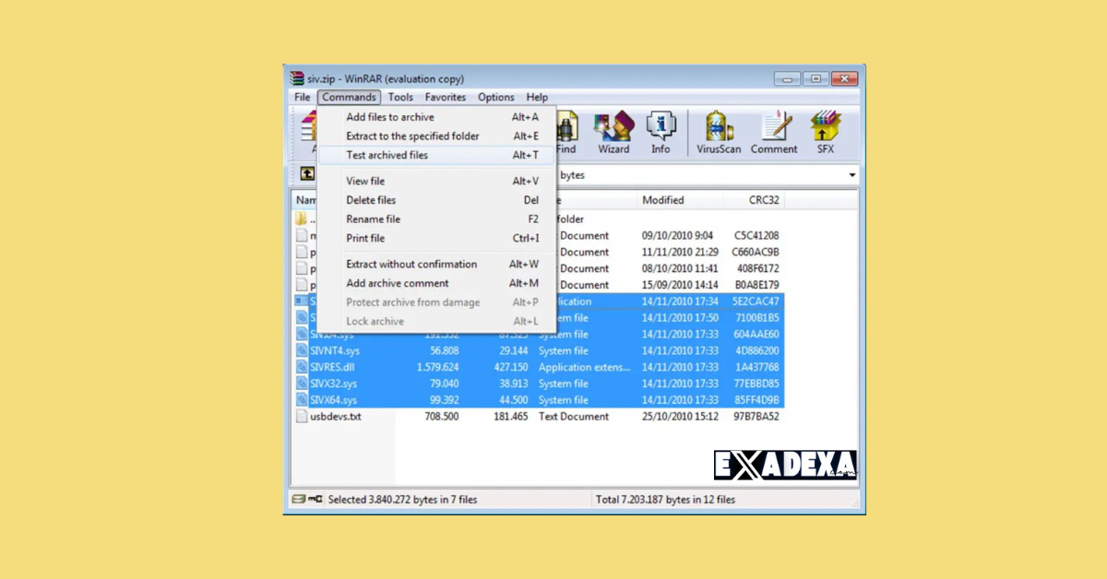The width and height of the screenshot is (1107, 579).
Task: Open the Tools menu
Action: [x=400, y=97]
